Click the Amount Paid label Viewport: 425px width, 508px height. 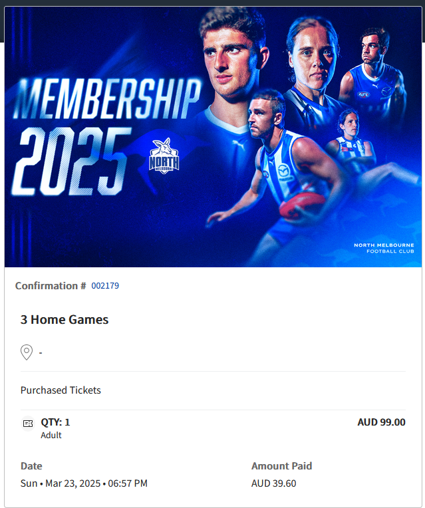point(281,466)
